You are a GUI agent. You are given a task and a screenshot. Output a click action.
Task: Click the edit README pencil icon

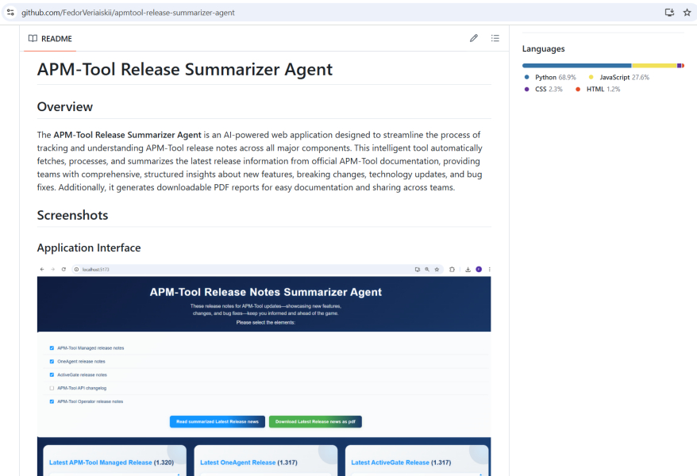474,38
